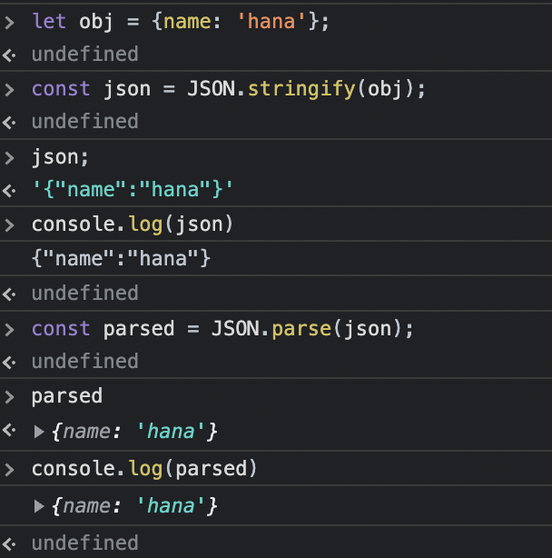Screen dimensions: 552x558
Task: Click the 'json;' input line
Action: click(60, 156)
